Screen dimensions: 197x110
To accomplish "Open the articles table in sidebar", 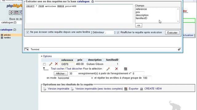I will pos(7,35).
